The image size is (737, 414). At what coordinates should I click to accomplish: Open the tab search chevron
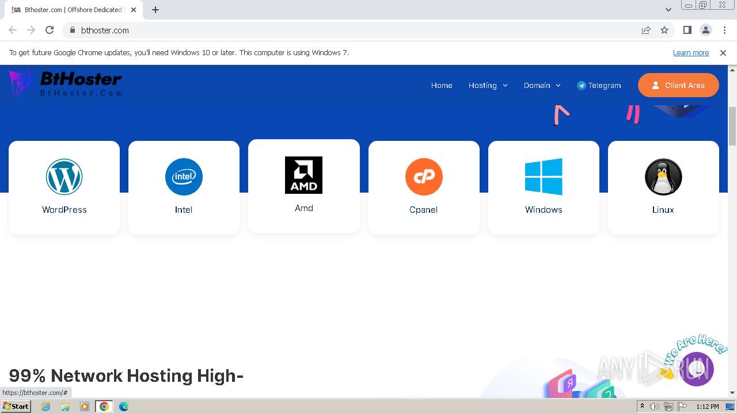(x=668, y=10)
